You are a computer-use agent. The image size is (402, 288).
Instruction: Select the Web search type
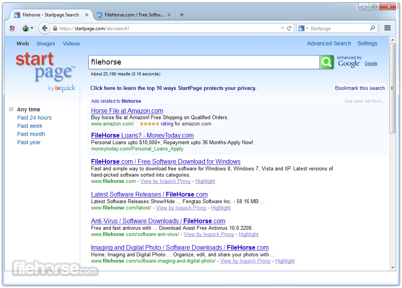23,43
